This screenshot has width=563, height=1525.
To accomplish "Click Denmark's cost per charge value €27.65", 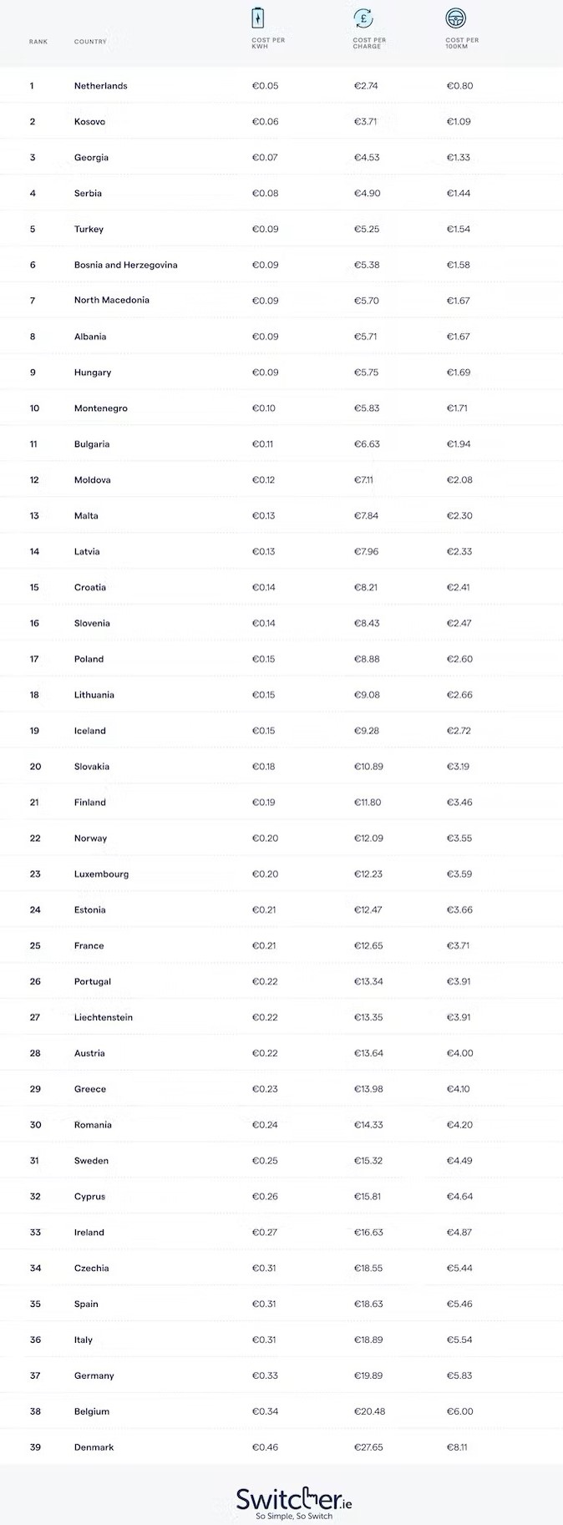I will (x=368, y=1447).
